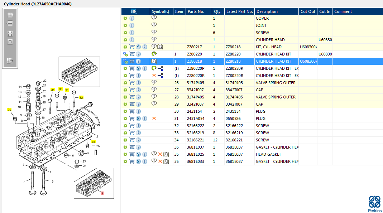Click the search icon in the table header
This screenshot has height=213, width=383.
coord(134,11)
